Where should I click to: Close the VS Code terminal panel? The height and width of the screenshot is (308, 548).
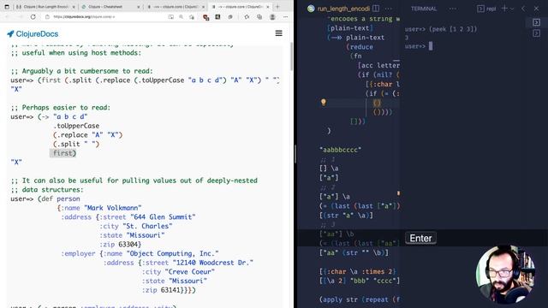[536, 8]
